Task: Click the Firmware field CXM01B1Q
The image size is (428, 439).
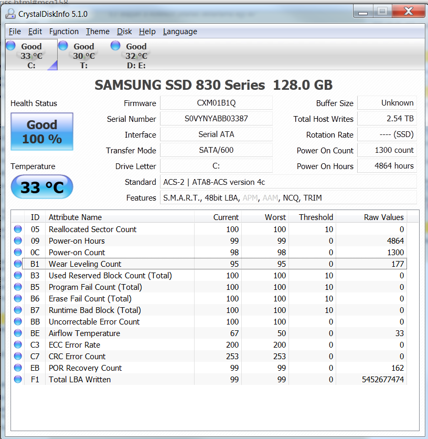Action: click(x=216, y=103)
